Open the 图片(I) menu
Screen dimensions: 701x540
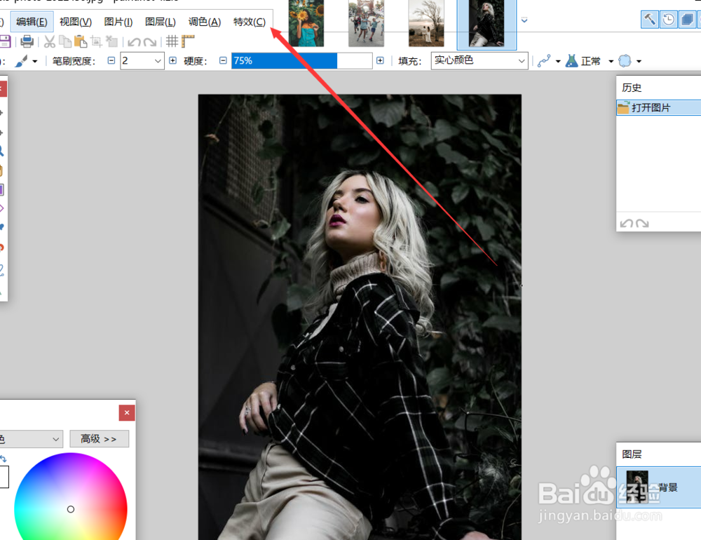118,22
